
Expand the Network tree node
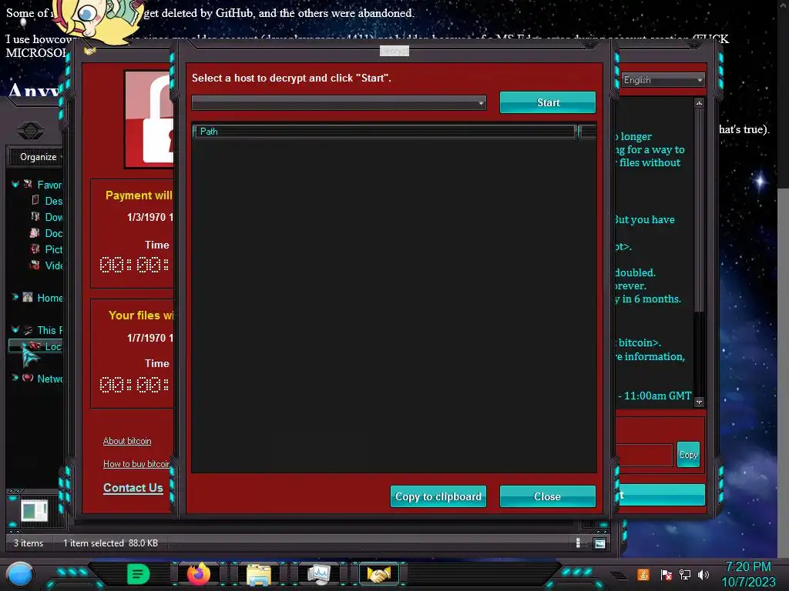(15, 378)
